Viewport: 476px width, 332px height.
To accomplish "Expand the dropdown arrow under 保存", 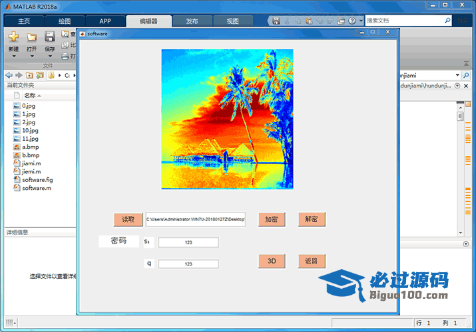I will 49,57.
